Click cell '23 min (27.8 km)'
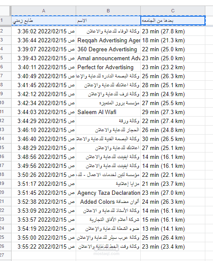Screen dimensions: 213x261 (x=173, y=31)
